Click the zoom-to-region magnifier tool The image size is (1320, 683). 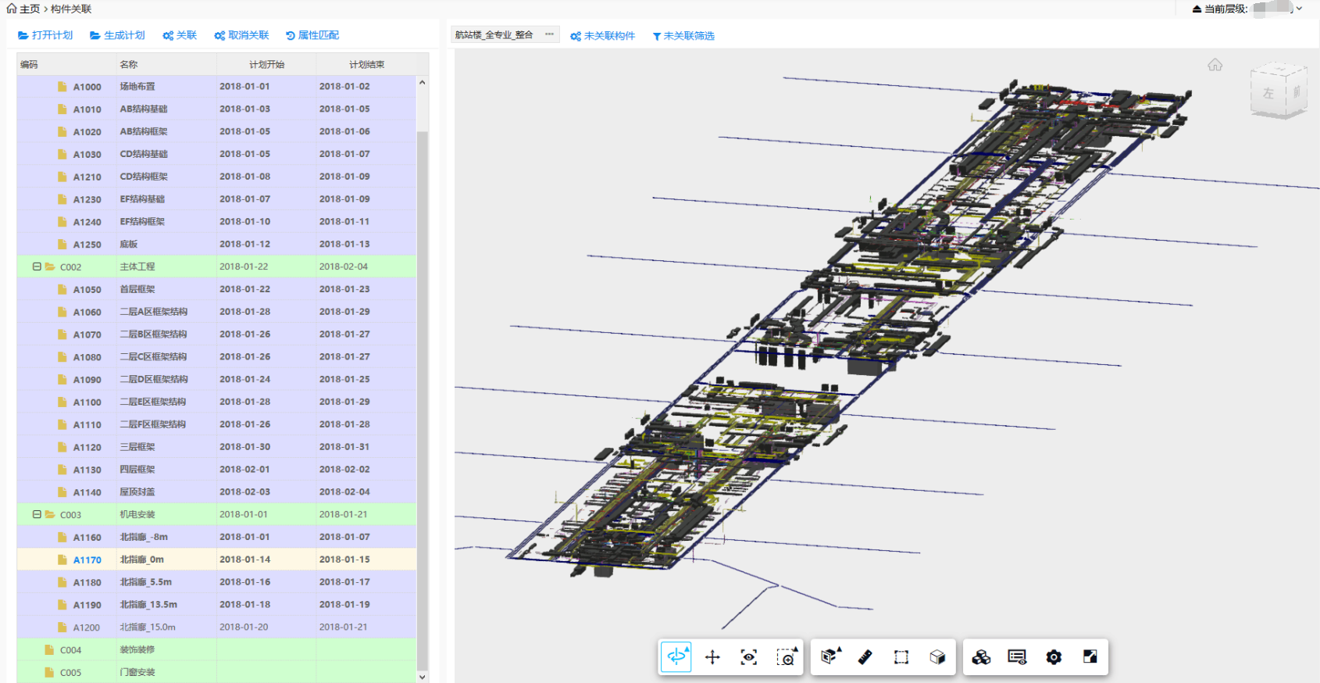coord(786,657)
